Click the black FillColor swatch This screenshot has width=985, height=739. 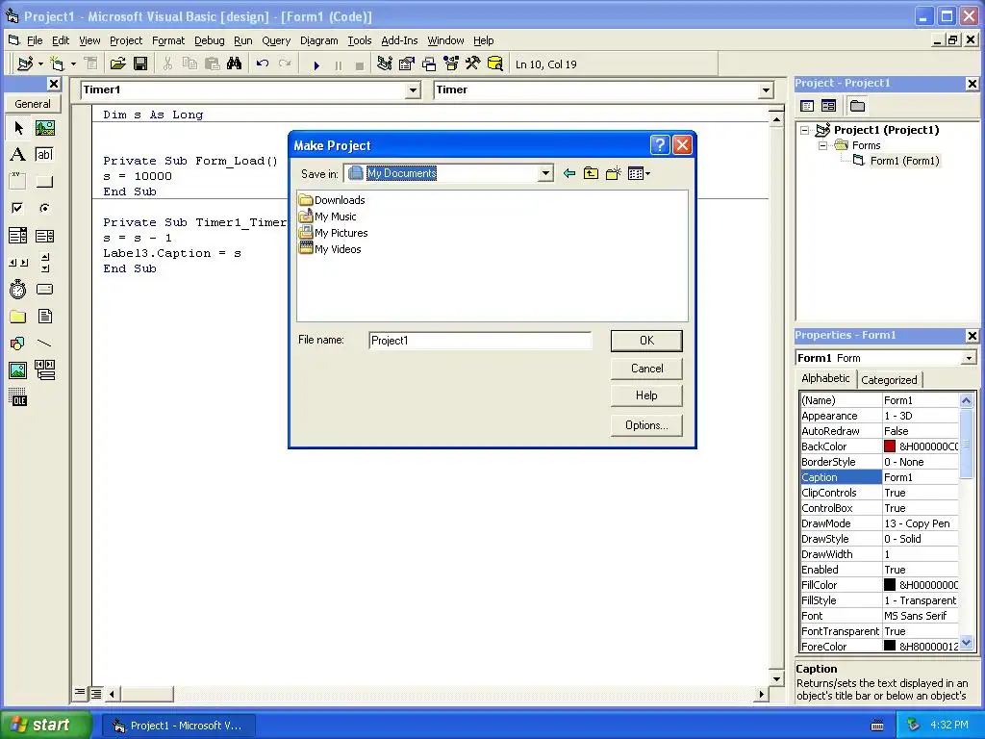[890, 584]
